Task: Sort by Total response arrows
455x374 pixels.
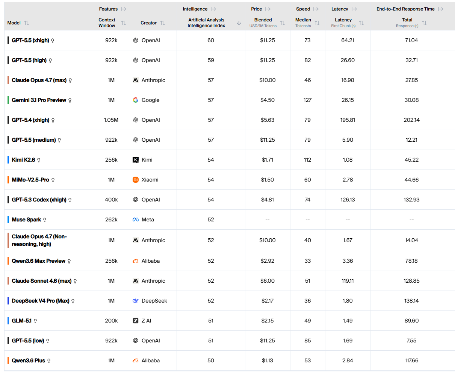Action: 424,23
